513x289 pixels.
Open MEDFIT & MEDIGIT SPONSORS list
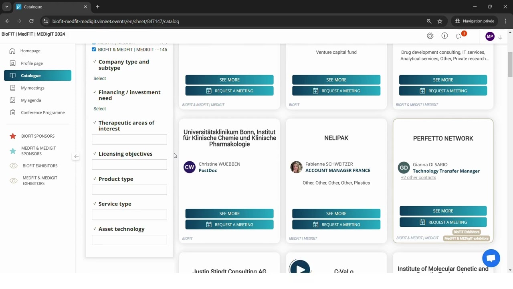(x=38, y=151)
